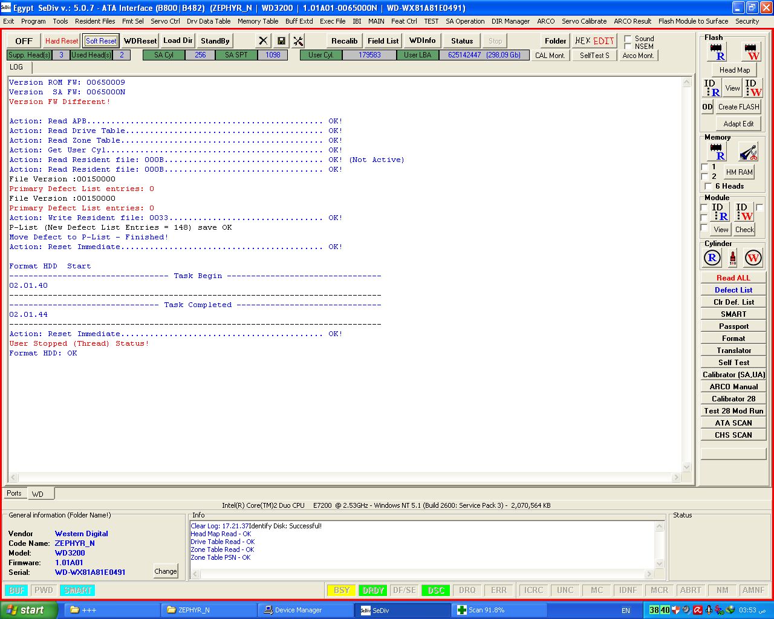Click the log horizontal scrollbar right arrow
This screenshot has width=774, height=619.
(x=677, y=478)
